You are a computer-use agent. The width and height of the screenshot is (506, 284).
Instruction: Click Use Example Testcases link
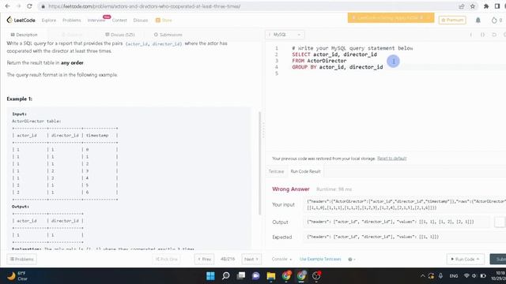coord(320,259)
